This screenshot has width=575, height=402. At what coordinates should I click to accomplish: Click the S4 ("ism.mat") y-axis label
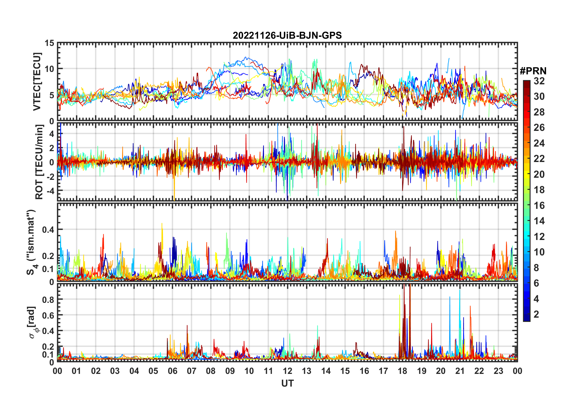pyautogui.click(x=31, y=242)
